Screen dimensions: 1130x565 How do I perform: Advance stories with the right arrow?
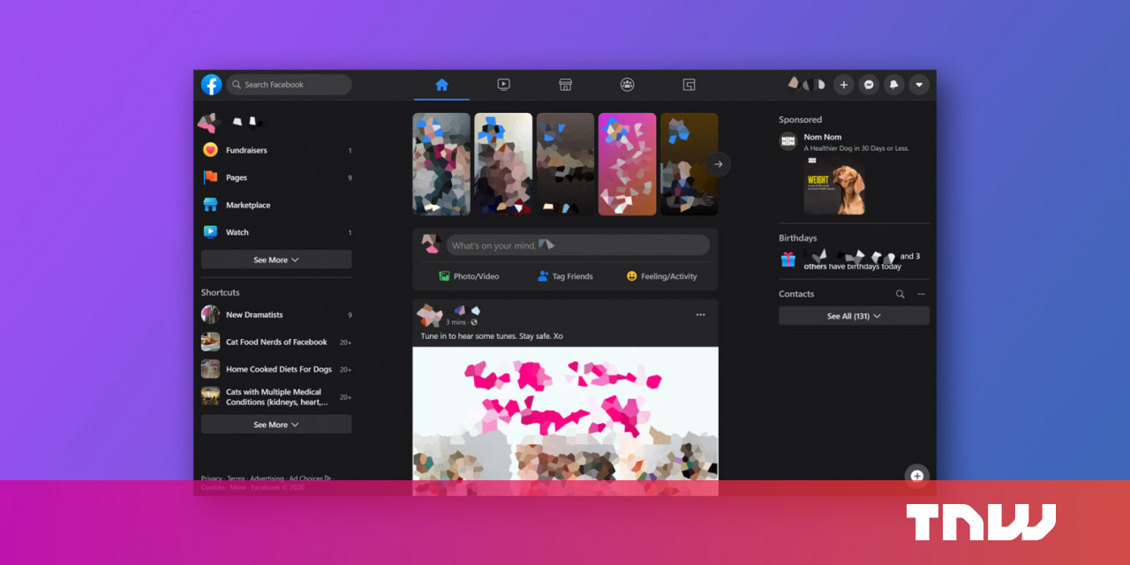point(719,164)
